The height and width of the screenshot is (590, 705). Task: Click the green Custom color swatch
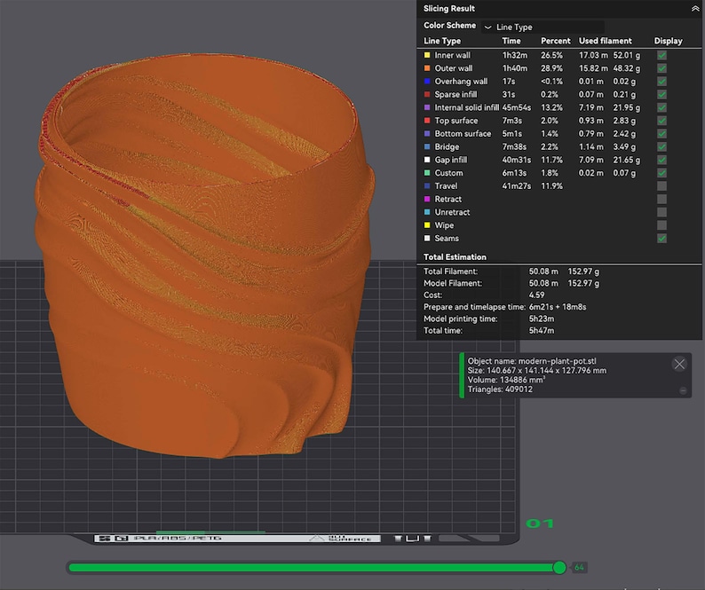[x=427, y=172]
